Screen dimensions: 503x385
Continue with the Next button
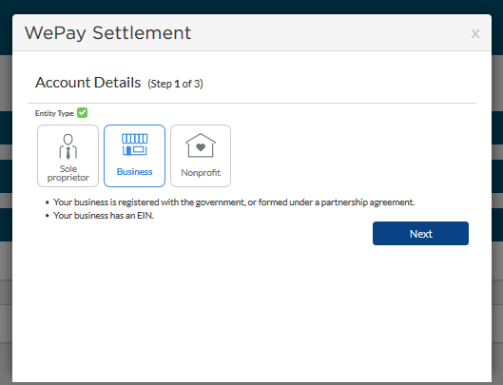[x=420, y=234]
